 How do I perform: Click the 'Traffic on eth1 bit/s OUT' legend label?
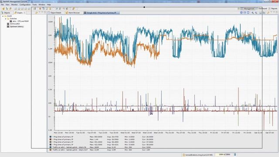pyautogui.click(x=70, y=150)
